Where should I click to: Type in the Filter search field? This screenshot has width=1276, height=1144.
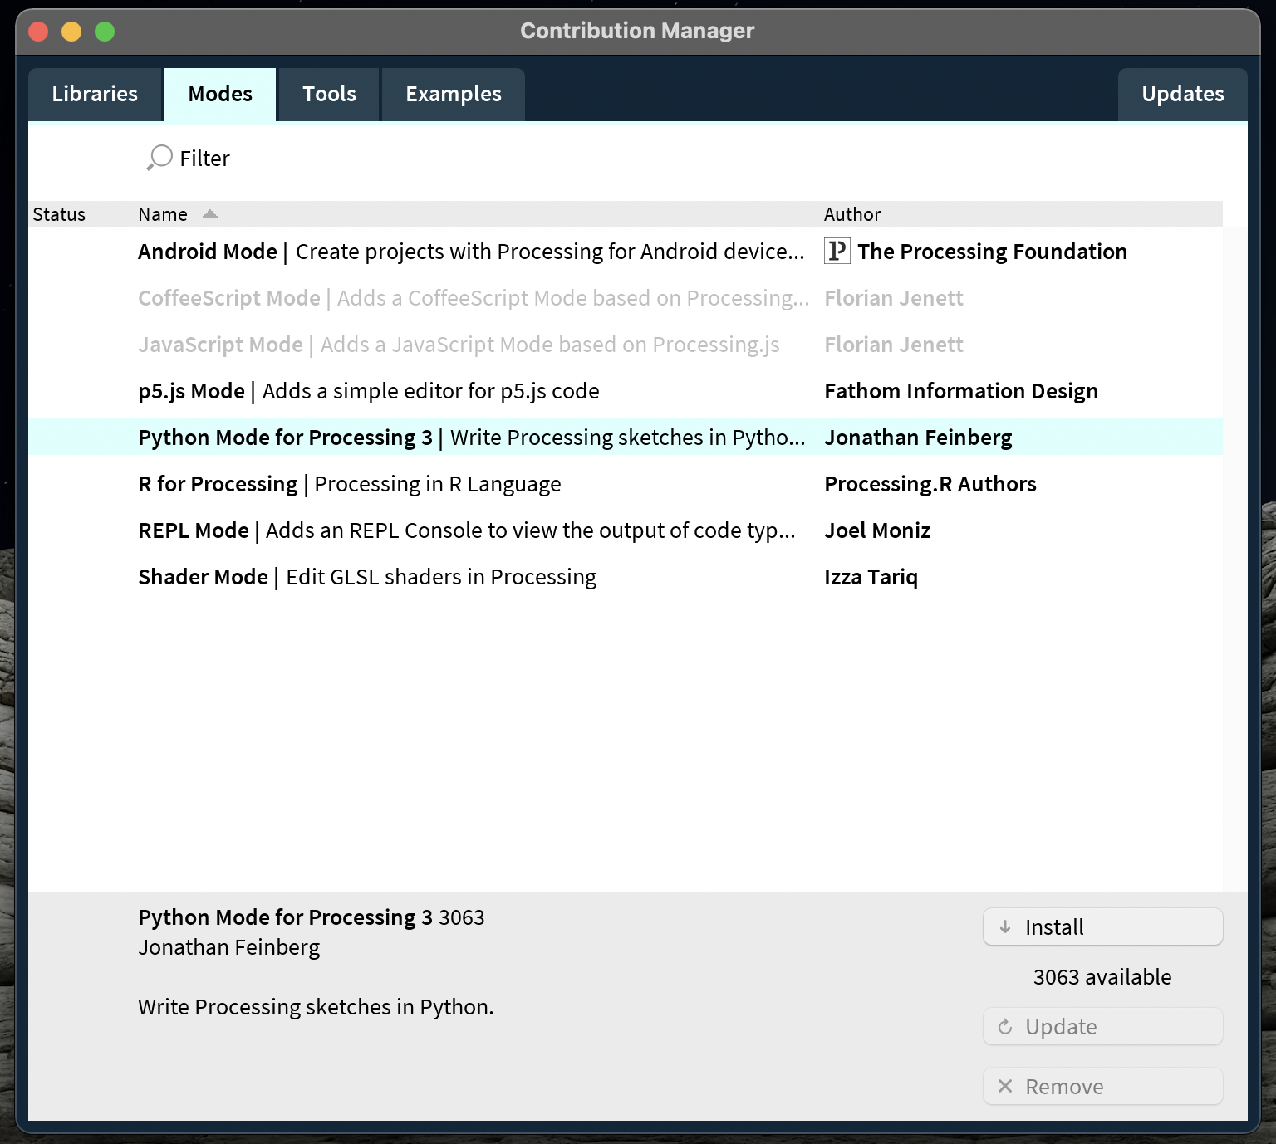click(415, 159)
